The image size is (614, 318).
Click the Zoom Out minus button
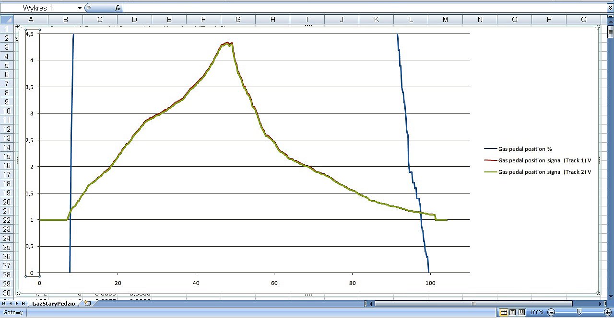coord(551,312)
